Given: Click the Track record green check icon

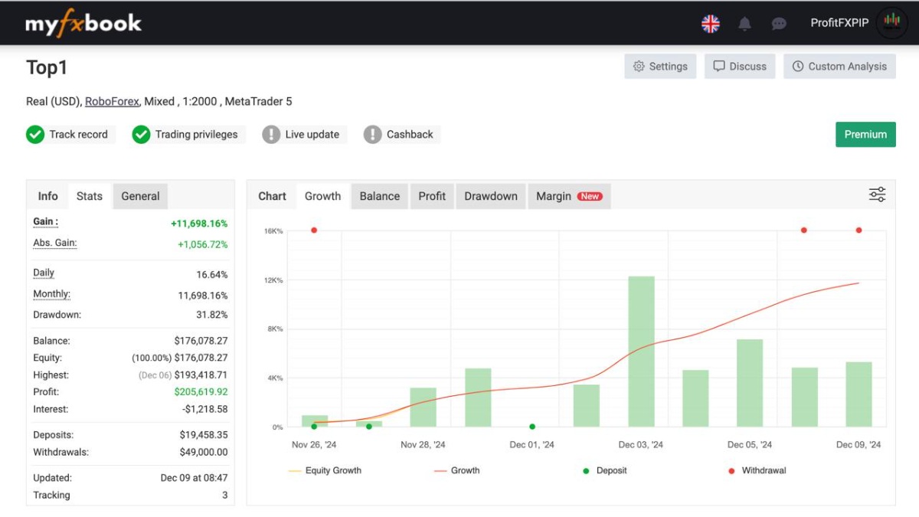Looking at the screenshot, I should (34, 135).
